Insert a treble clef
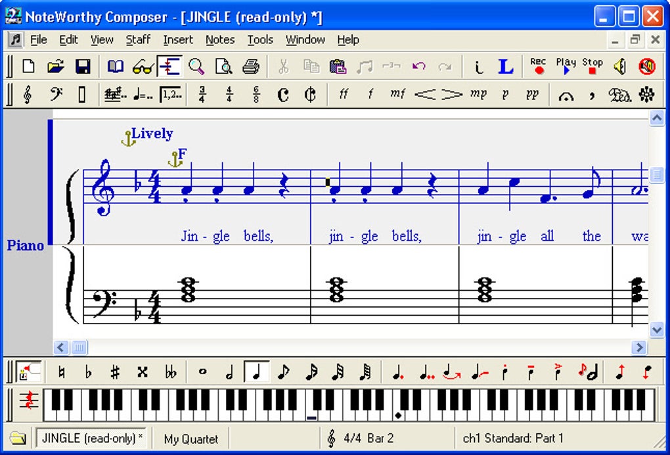This screenshot has height=455, width=670. (28, 95)
